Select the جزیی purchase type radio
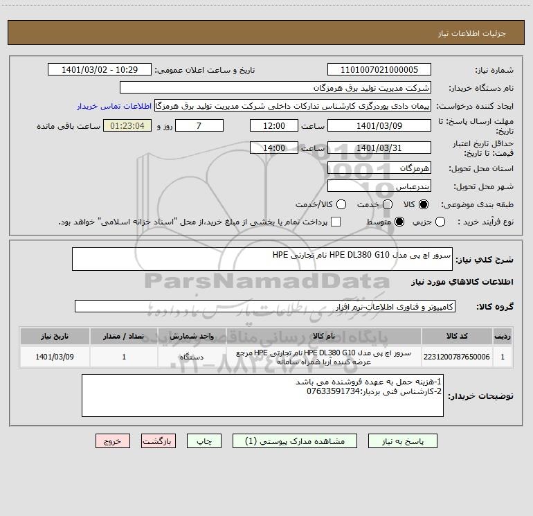533x516 pixels. (440, 222)
